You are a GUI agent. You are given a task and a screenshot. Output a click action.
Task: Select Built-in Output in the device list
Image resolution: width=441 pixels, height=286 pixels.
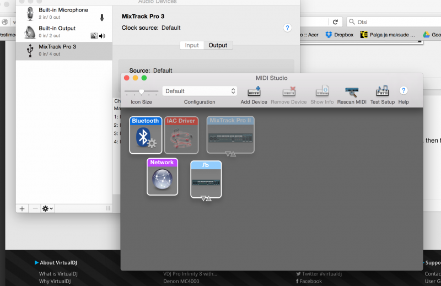tap(57, 32)
